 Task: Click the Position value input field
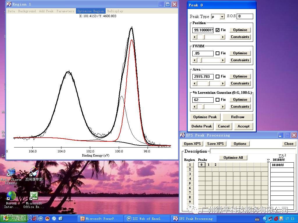point(203,30)
